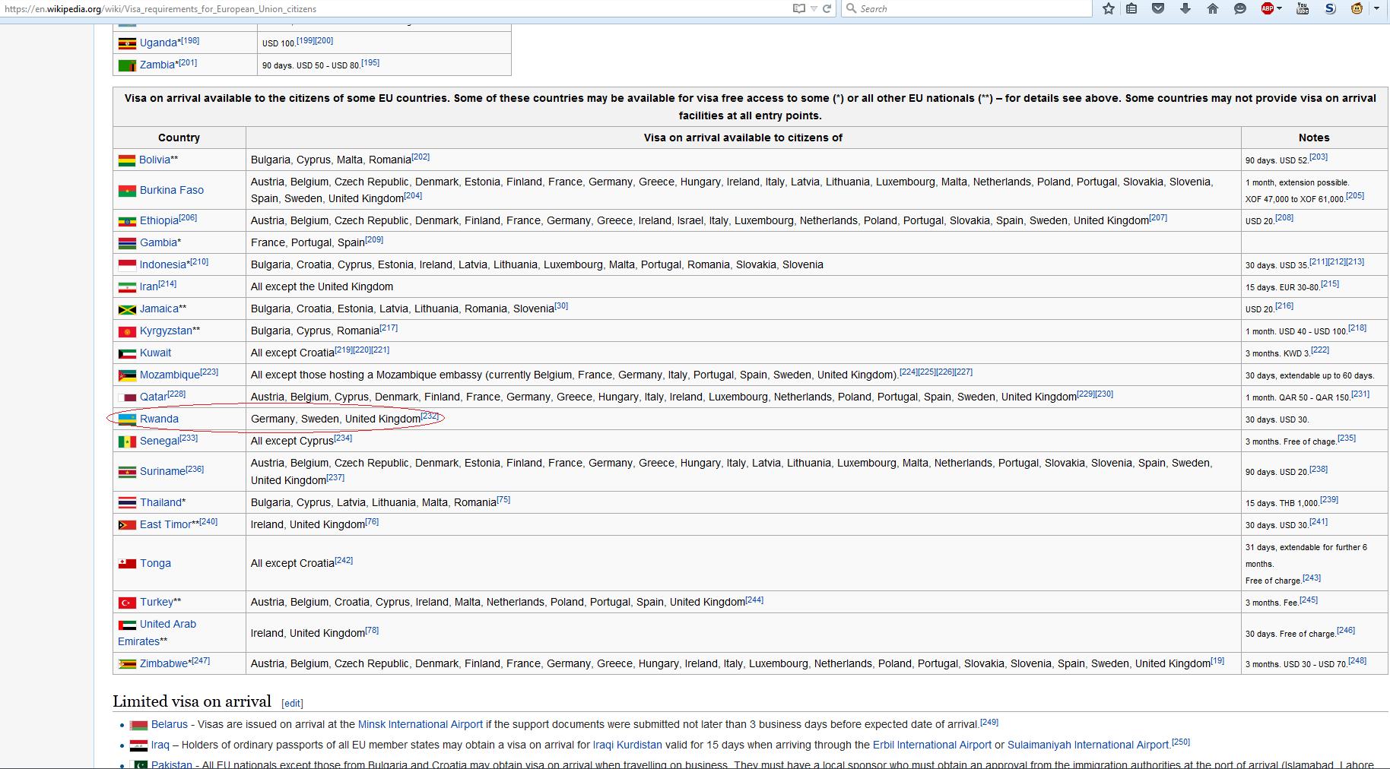Open the Senegal article

(160, 441)
